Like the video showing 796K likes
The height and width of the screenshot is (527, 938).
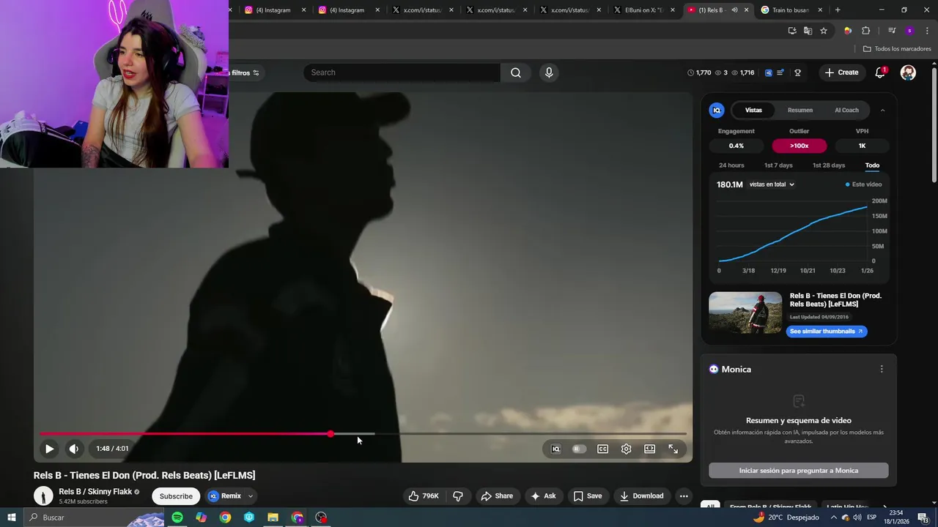point(424,496)
